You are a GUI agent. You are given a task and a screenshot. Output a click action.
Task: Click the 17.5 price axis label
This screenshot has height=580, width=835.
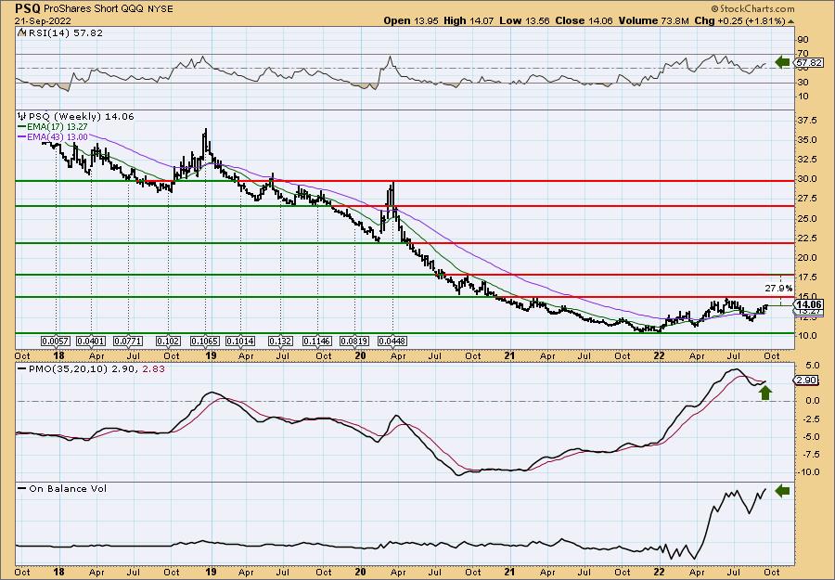click(806, 277)
